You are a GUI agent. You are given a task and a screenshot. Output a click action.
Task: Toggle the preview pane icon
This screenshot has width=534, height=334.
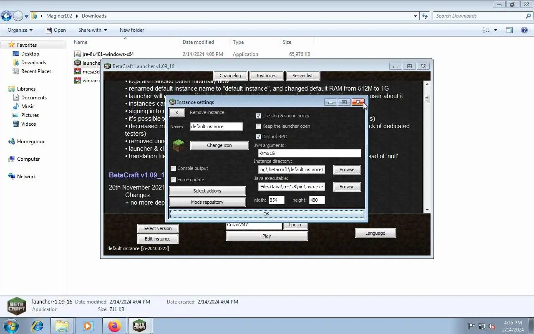pyautogui.click(x=509, y=30)
